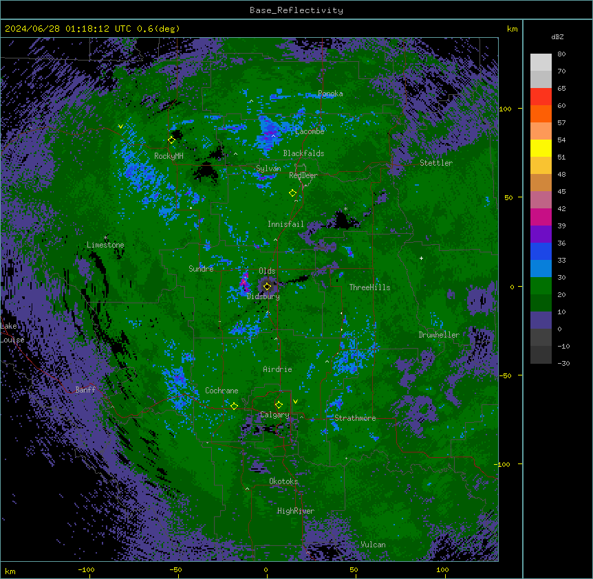Viewport: 593px width, 579px height.
Task: Select the light blue 30-33 dBZ swatch
Action: click(541, 268)
